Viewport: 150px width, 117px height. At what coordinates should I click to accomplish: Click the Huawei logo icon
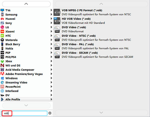[x=2, y=19]
